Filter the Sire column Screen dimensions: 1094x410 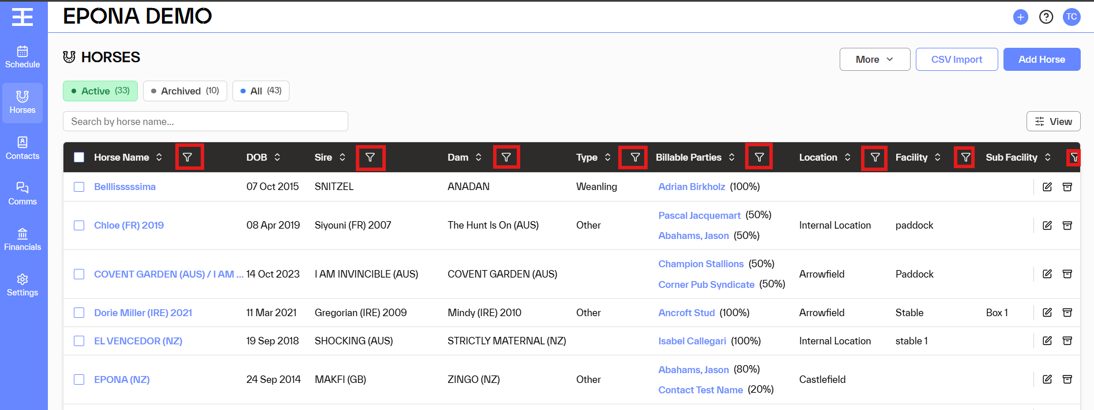coord(370,157)
